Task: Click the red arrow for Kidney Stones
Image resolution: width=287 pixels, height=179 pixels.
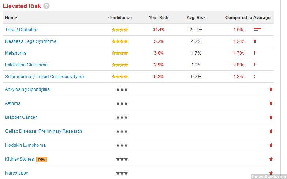Action: [x=271, y=159]
